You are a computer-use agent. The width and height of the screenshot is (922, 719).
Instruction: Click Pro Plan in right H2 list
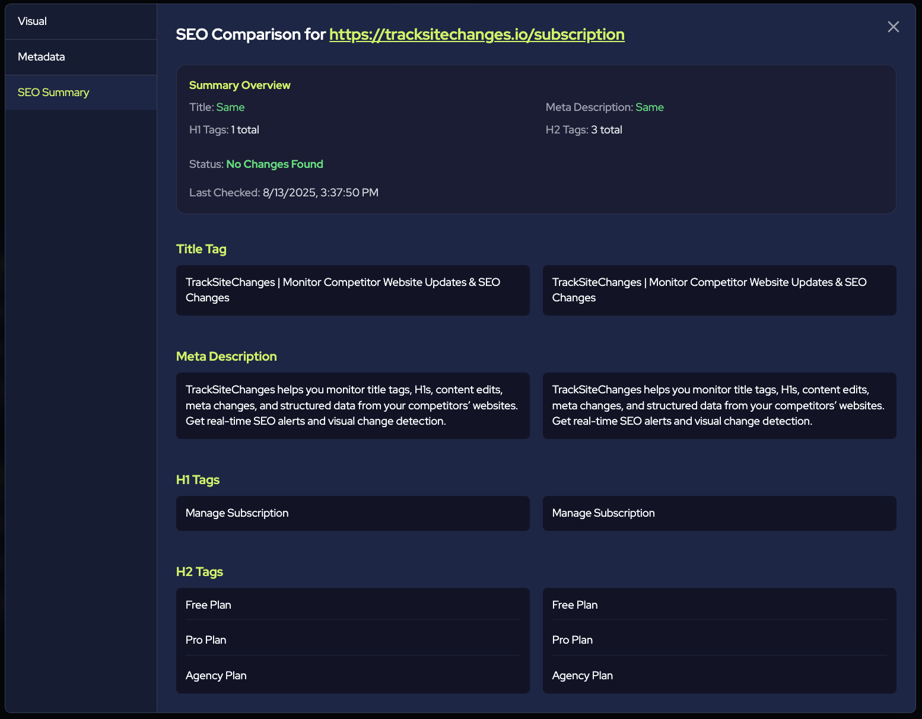573,640
